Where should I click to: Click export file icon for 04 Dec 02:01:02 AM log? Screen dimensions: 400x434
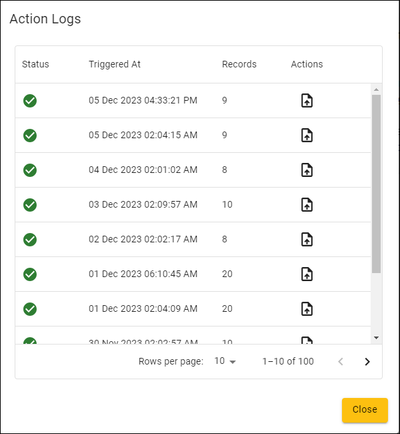click(x=307, y=170)
